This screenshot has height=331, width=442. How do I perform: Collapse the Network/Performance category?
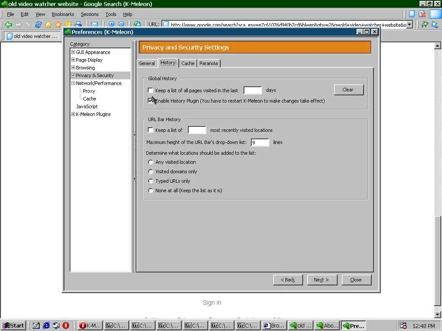[x=73, y=83]
